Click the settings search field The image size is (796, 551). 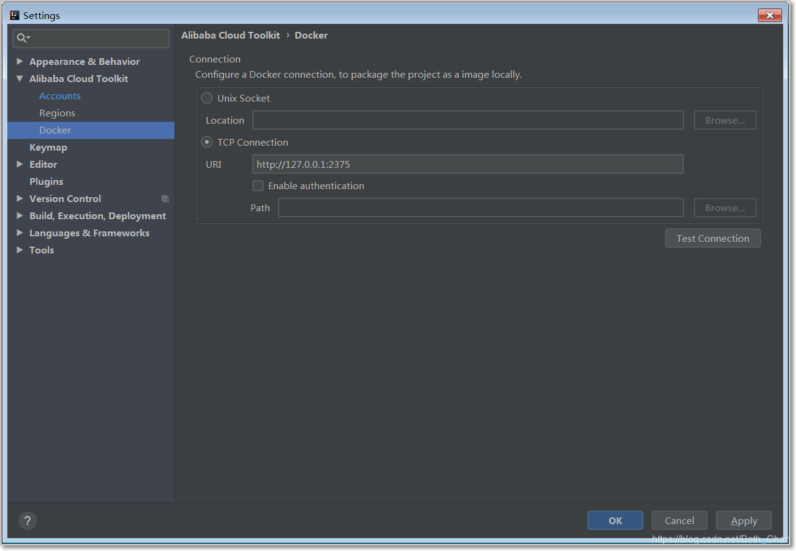[x=91, y=38]
